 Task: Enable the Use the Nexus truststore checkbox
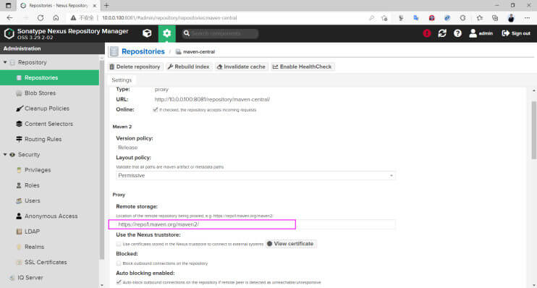119,244
